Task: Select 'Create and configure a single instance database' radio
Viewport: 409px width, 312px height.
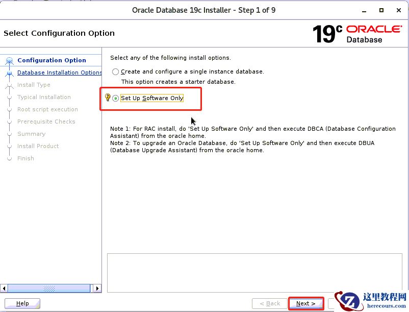Action: [116, 72]
